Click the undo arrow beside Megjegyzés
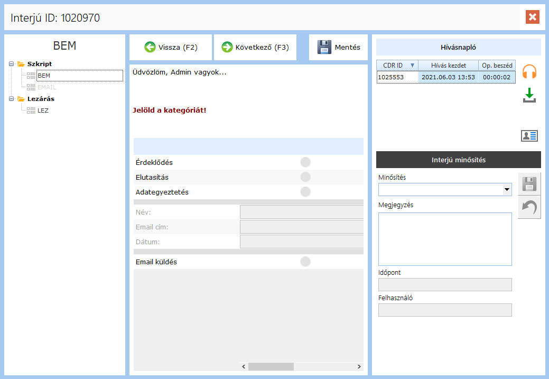This screenshot has width=549, height=379. [529, 207]
